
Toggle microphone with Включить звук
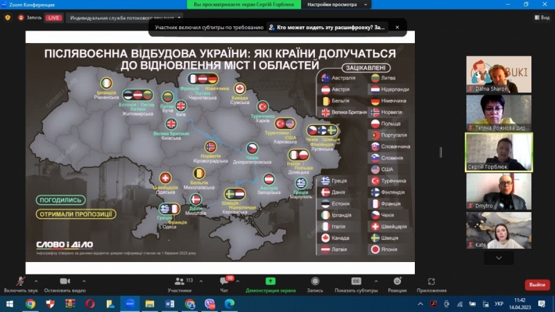19,284
